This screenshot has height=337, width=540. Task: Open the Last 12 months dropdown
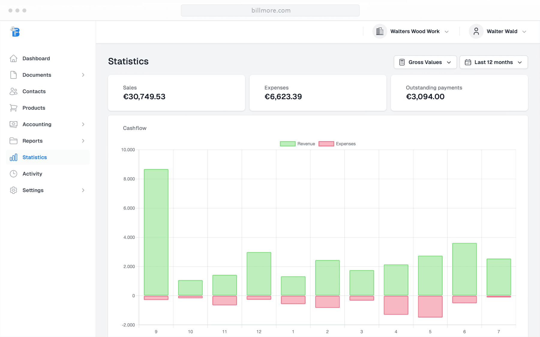[493, 62]
